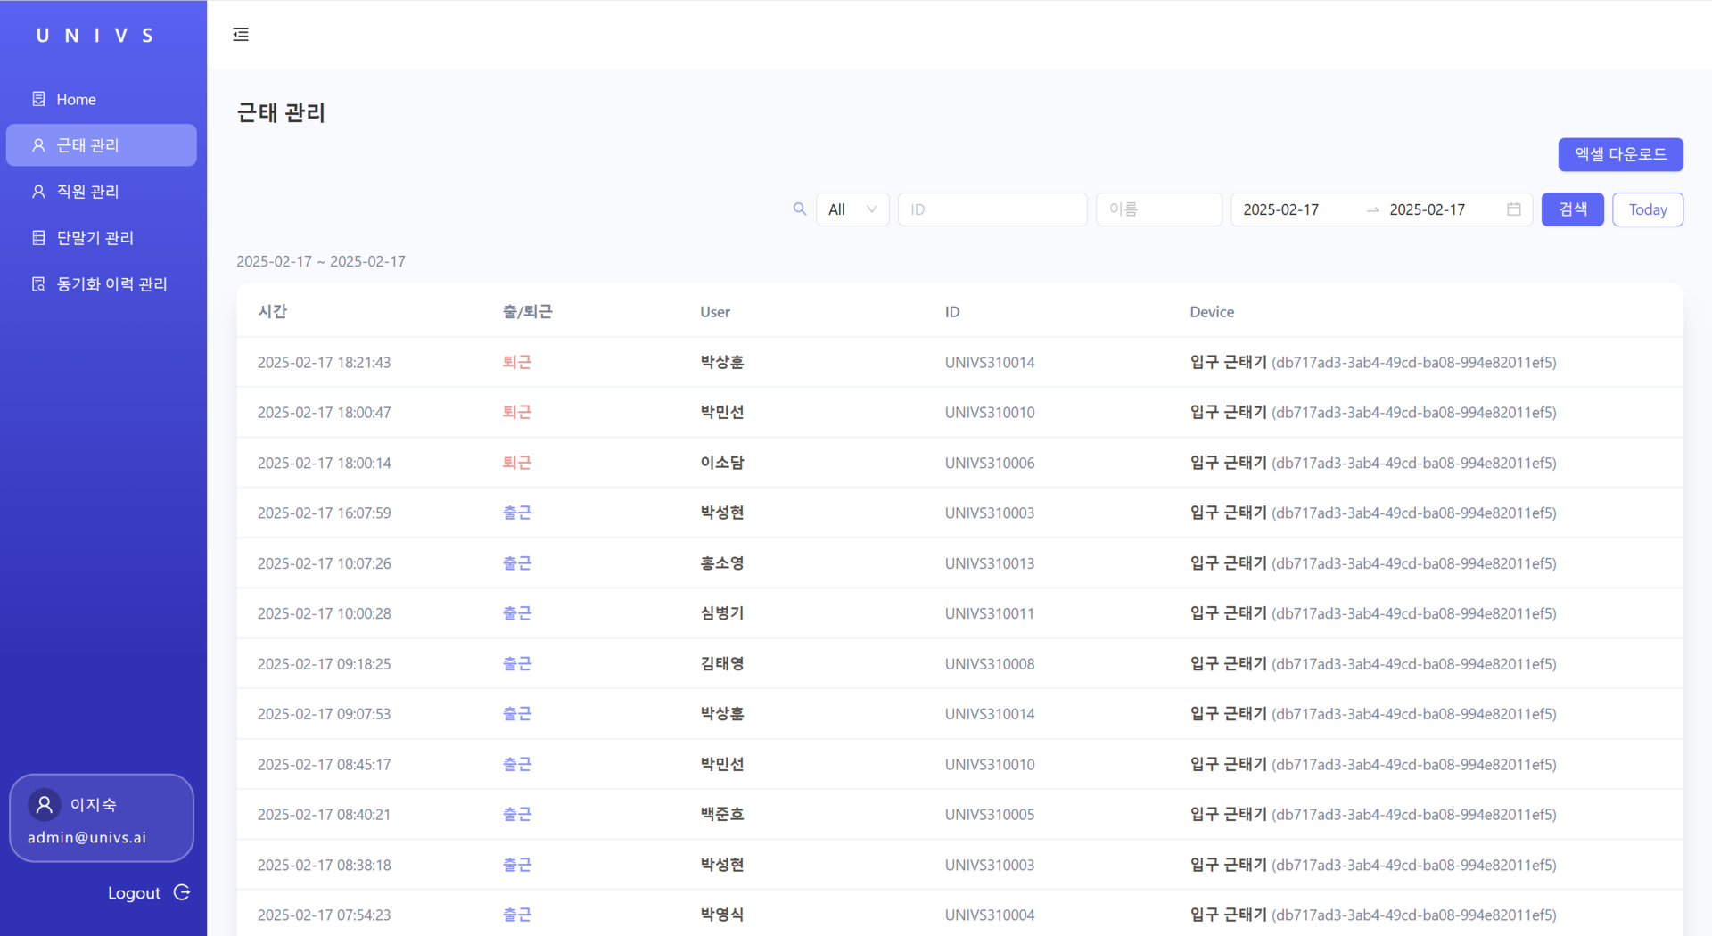Click the admin@univs.ai profile card
This screenshot has width=1712, height=936.
pyautogui.click(x=102, y=818)
